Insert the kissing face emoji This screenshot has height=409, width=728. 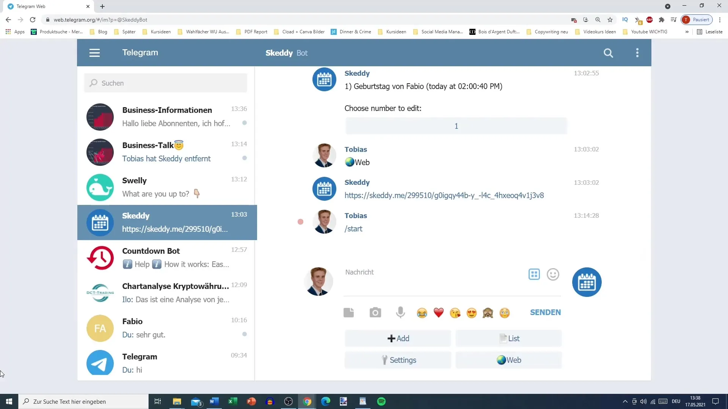tap(455, 313)
